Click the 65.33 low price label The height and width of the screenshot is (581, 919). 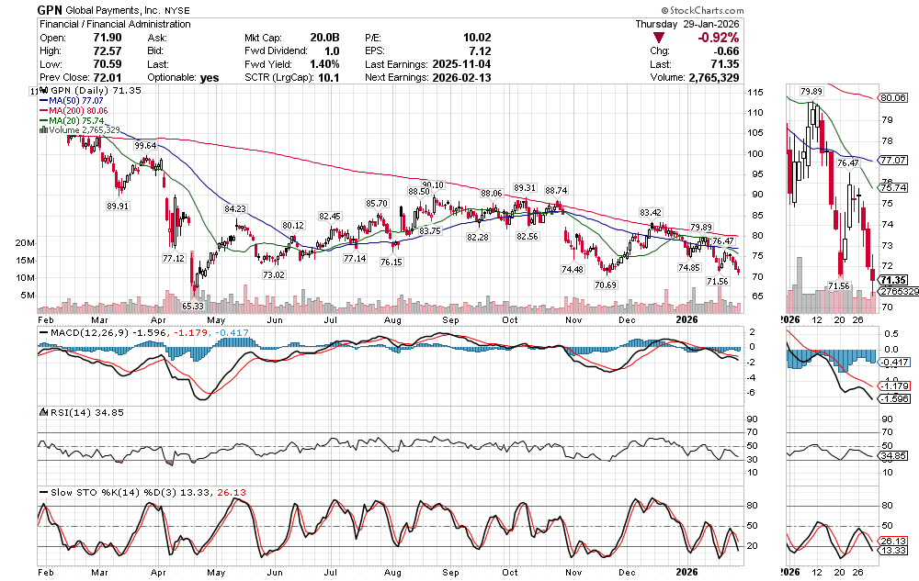(x=192, y=306)
